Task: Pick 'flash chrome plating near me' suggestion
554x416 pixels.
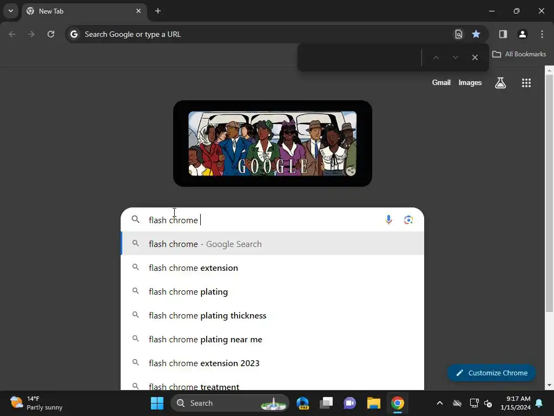Action: point(273,339)
